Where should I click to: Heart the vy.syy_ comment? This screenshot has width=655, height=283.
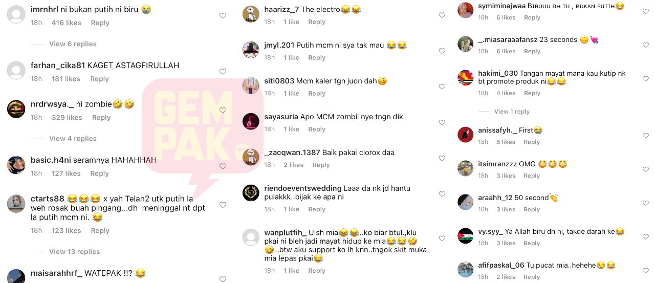[645, 237]
